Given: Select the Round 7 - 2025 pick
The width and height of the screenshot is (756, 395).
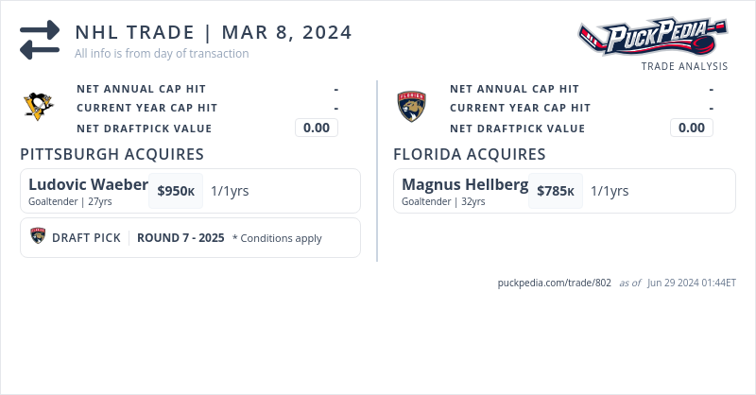Looking at the screenshot, I should click(180, 238).
